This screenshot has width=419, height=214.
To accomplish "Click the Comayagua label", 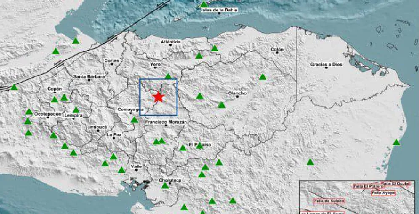I will pyautogui.click(x=131, y=110).
